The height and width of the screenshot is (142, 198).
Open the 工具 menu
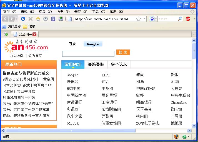[x=99, y=12]
